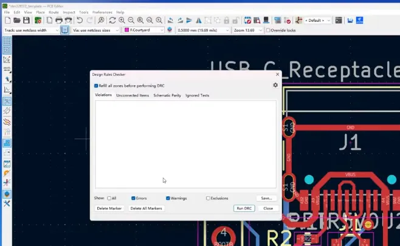The height and width of the screenshot is (246, 400).
Task: Click the Zoom to selection icon
Action: [159, 21]
